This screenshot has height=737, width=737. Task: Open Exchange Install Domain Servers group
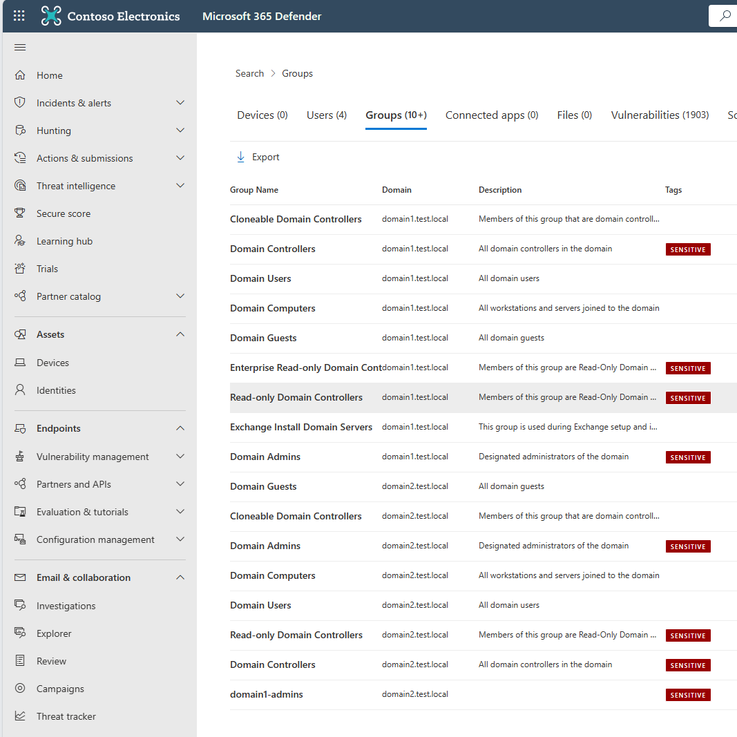click(x=301, y=427)
